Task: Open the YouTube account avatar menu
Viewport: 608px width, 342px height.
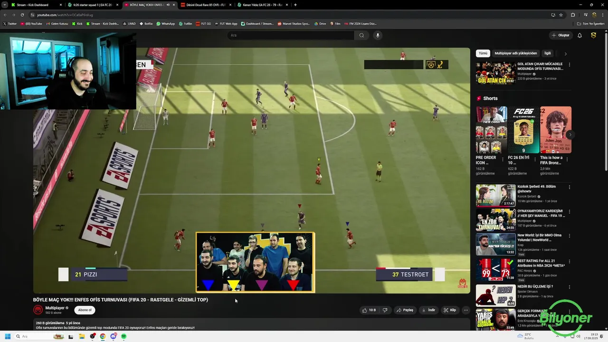Action: point(593,35)
